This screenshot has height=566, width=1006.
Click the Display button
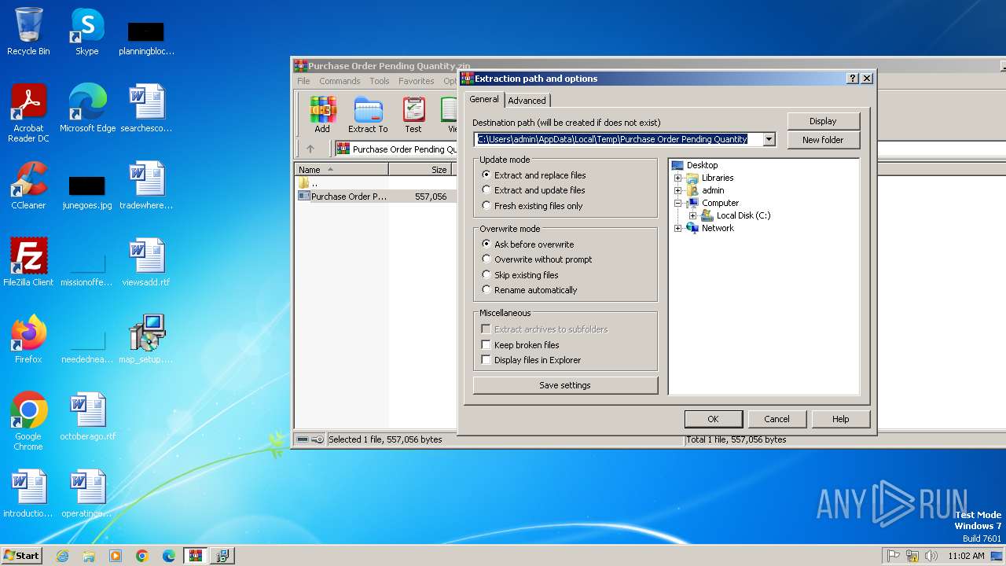pos(823,121)
